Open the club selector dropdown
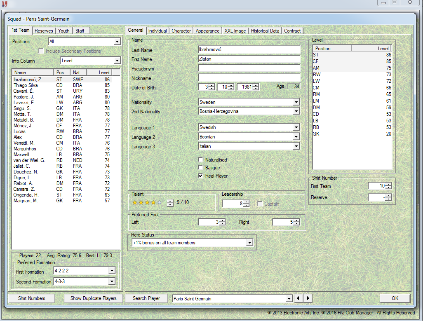The width and height of the screenshot is (423, 321). coord(289,299)
